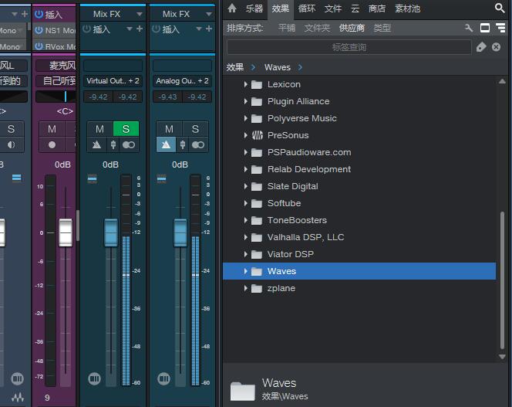Toggle inserts power on Virtual Out channel
This screenshot has width=512, height=407.
point(86,29)
